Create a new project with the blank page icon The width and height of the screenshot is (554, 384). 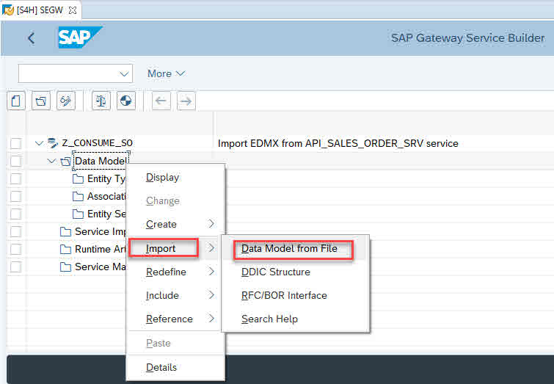tap(16, 101)
